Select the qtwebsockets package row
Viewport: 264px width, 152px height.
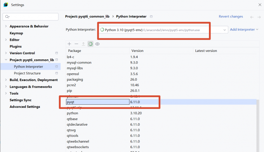[161, 147]
